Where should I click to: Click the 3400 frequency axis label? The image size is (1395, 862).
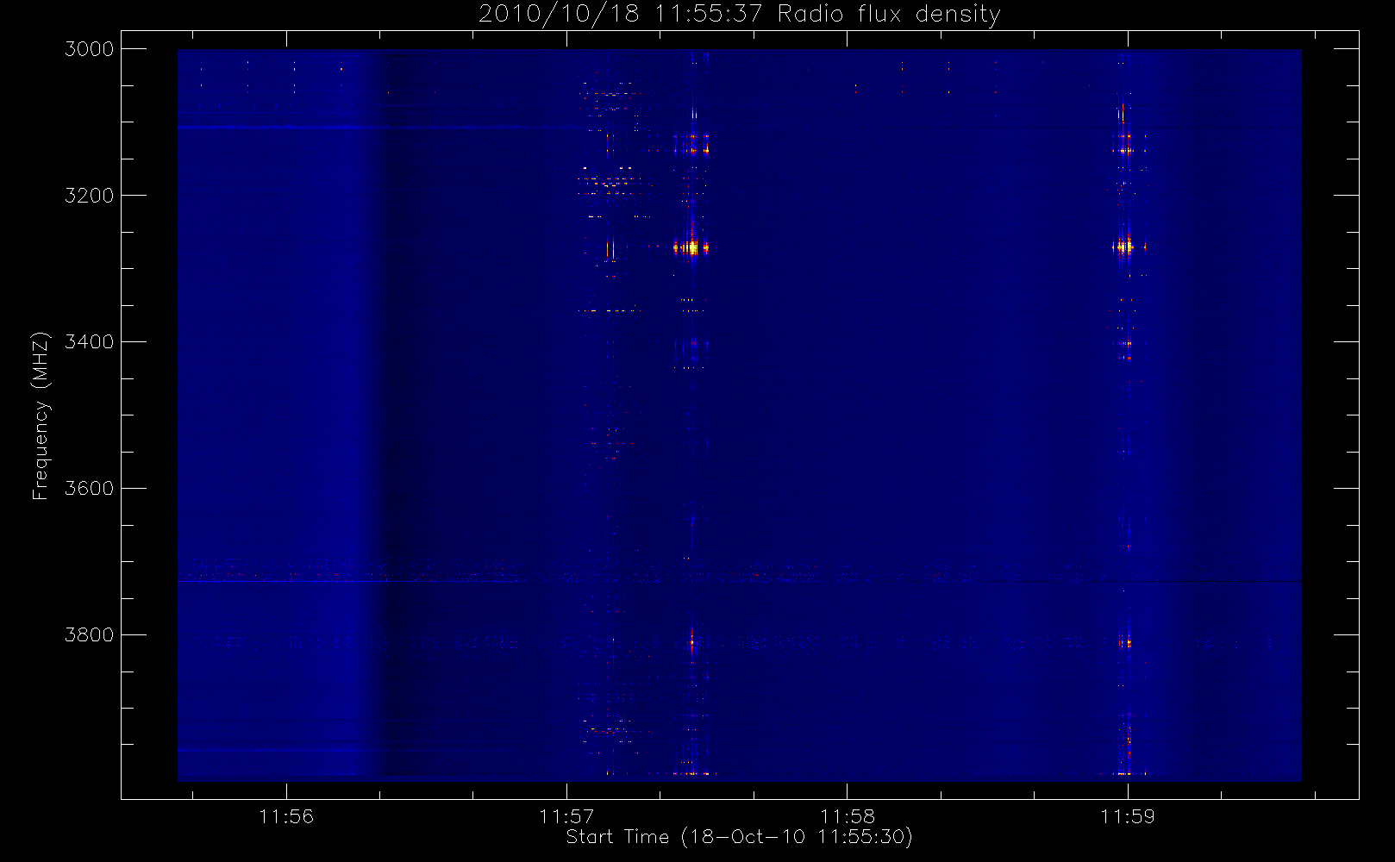tap(89, 342)
